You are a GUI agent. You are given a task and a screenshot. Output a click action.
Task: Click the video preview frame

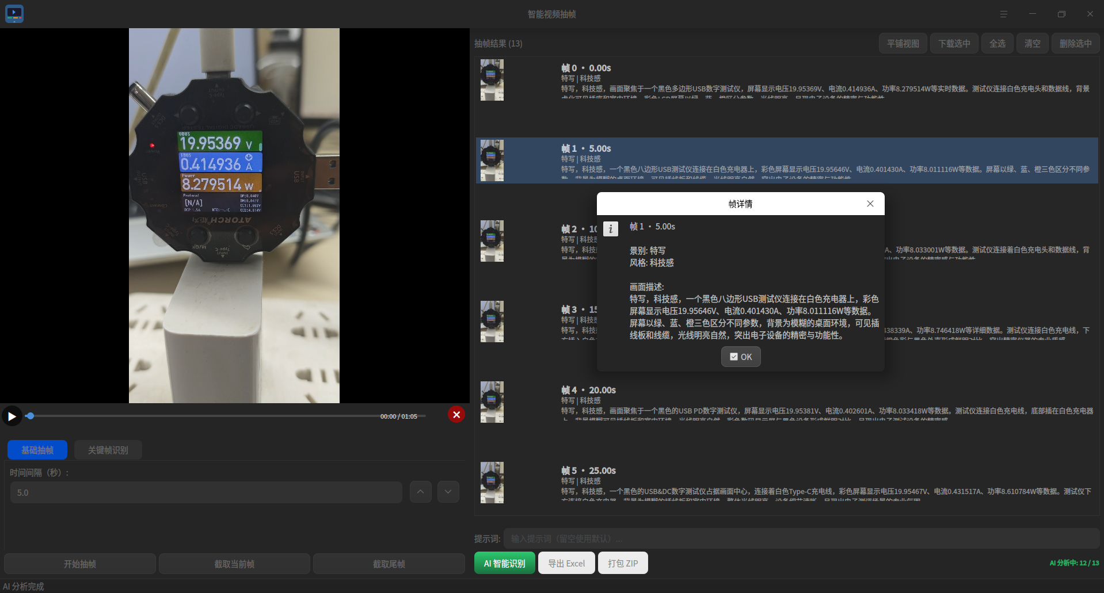(x=234, y=216)
